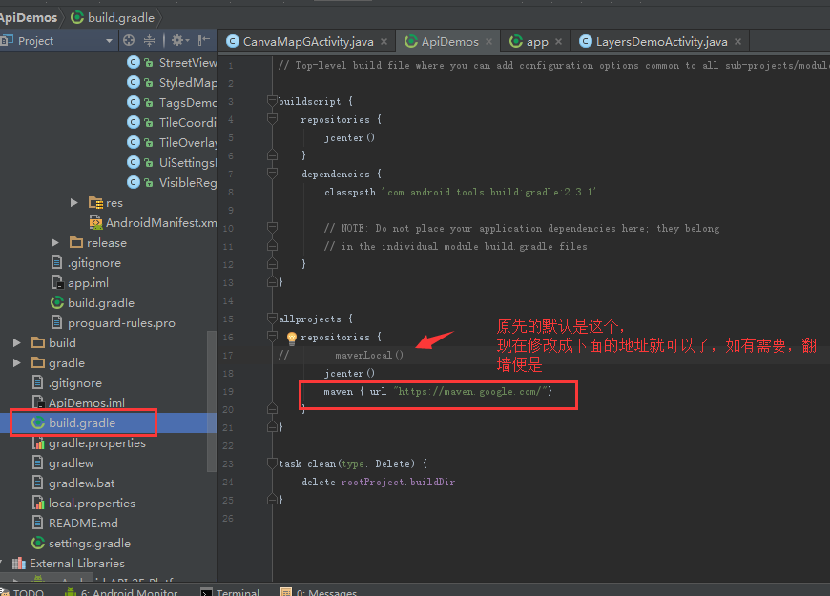Viewport: 830px width, 596px height.
Task: Close the CanvaMapGActivity.java tab
Action: pos(384,42)
